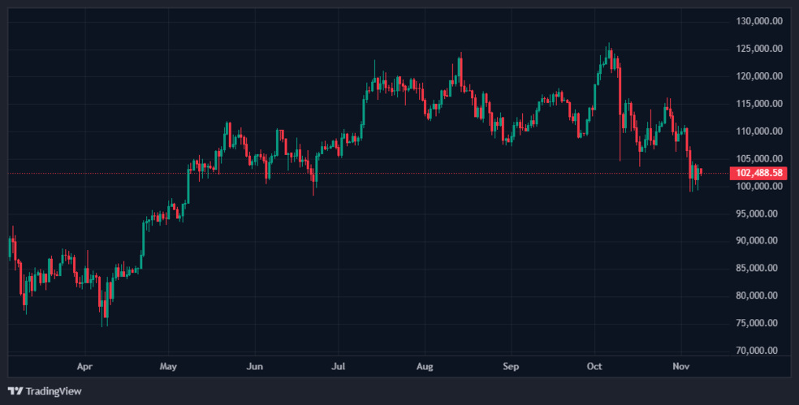Click the Apr label on time axis
Image resolution: width=799 pixels, height=405 pixels.
coord(84,366)
